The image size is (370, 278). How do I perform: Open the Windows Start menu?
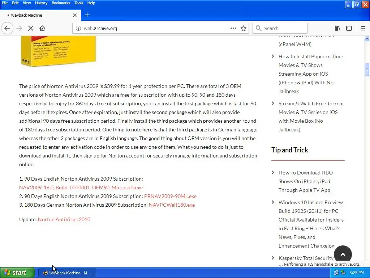click(x=17, y=273)
